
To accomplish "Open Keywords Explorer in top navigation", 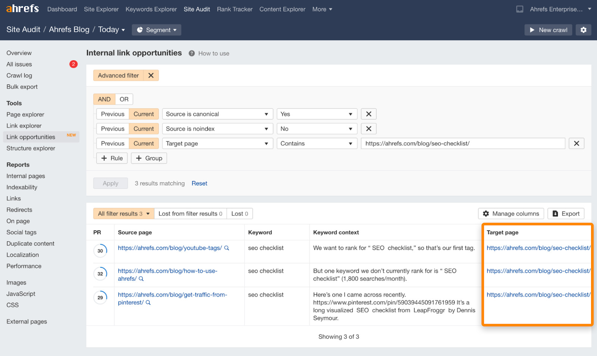I will pos(151,9).
